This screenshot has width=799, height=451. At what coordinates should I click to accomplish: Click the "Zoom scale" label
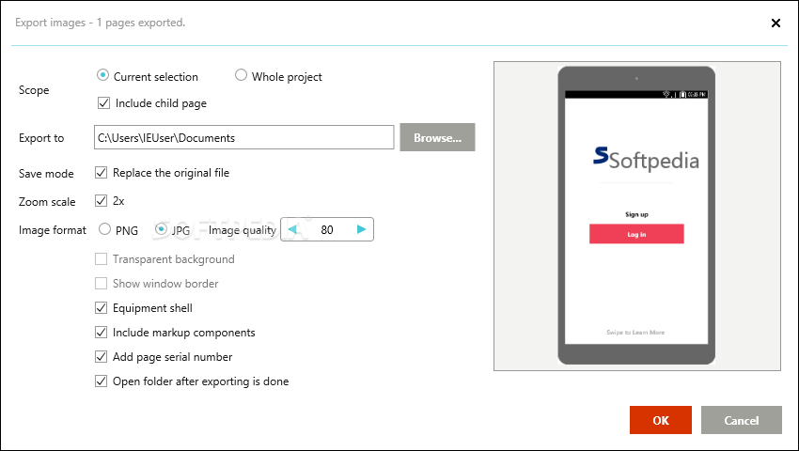pyautogui.click(x=47, y=202)
